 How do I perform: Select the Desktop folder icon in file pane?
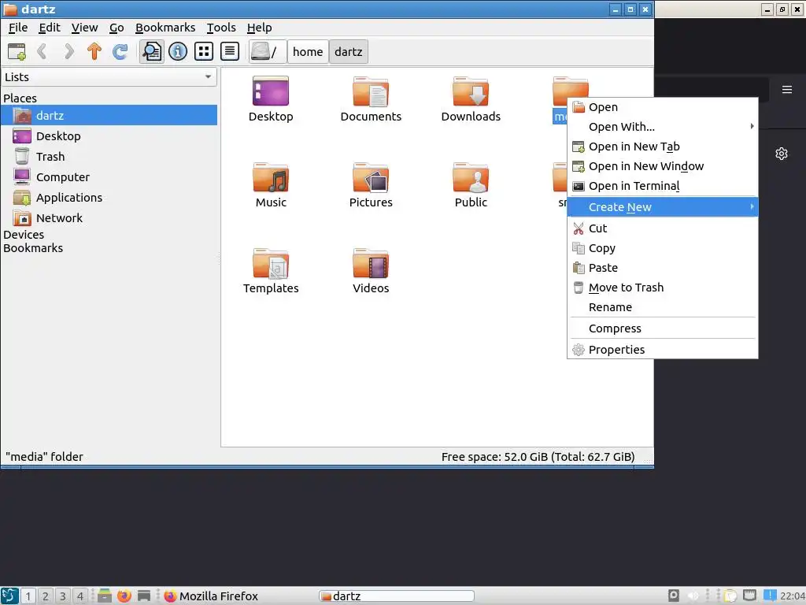coord(271,91)
